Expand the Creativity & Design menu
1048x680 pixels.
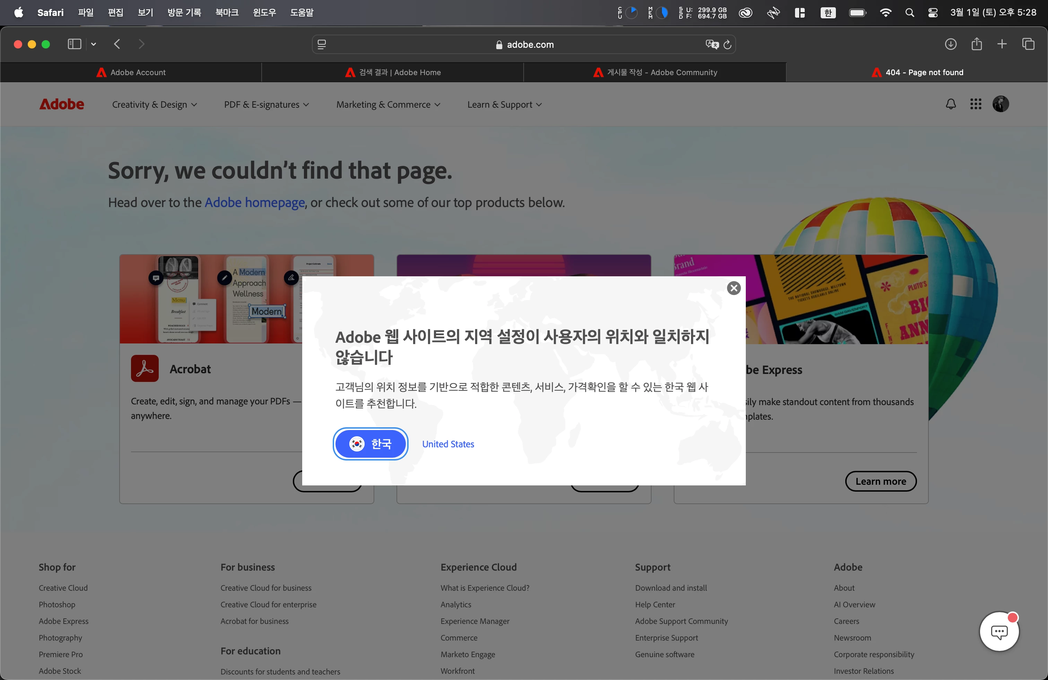(154, 105)
